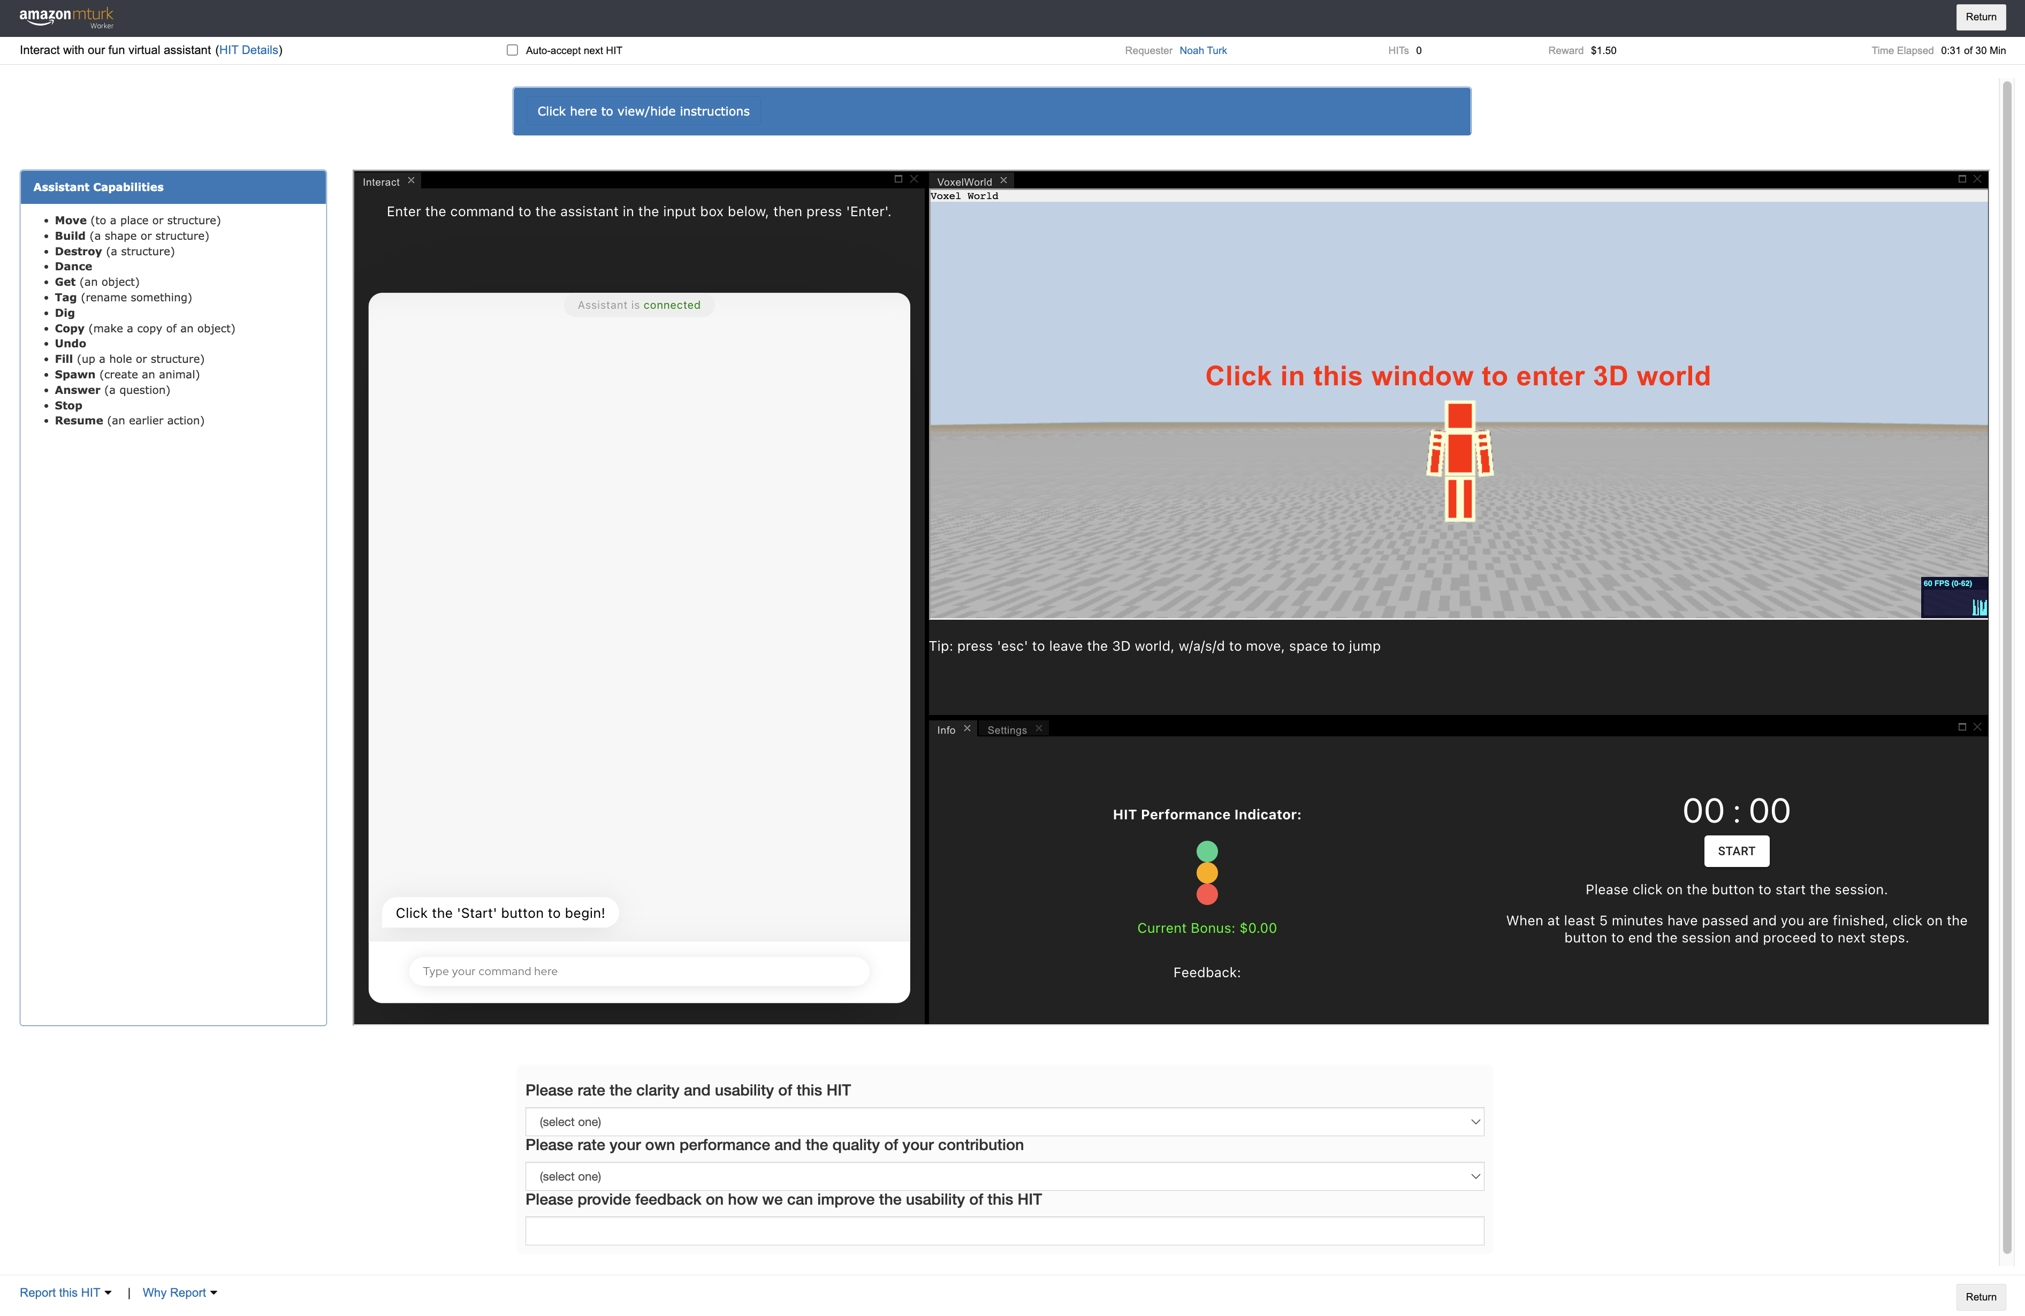Click the top Return button
2025x1316 pixels.
pyautogui.click(x=1981, y=17)
